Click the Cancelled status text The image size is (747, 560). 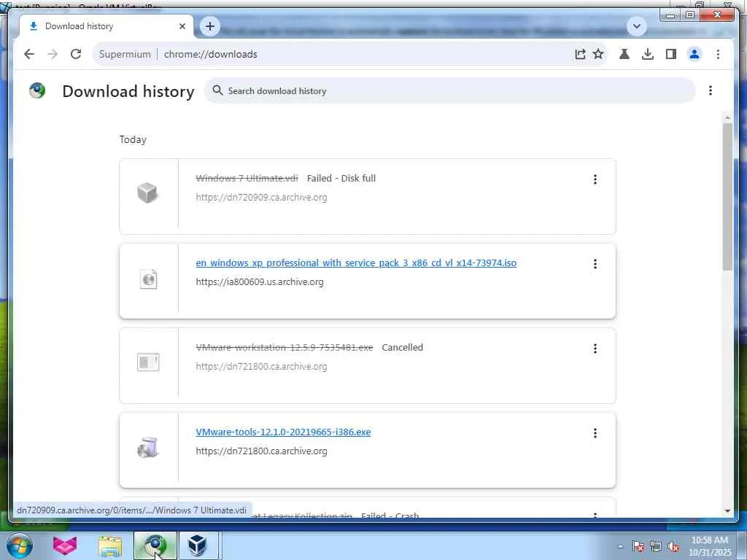tap(402, 347)
